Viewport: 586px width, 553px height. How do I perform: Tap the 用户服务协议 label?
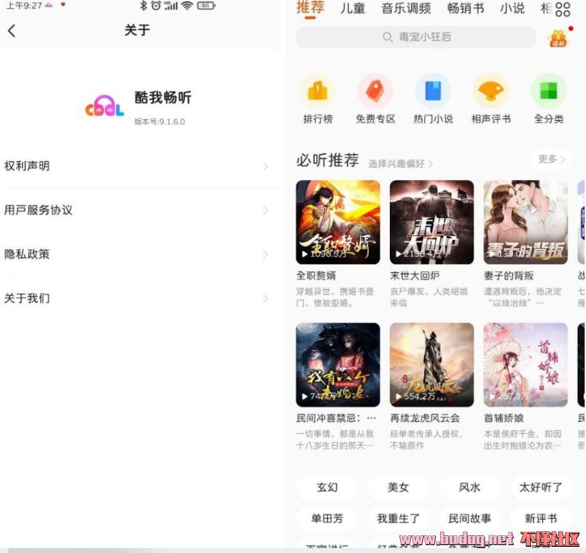point(38,210)
